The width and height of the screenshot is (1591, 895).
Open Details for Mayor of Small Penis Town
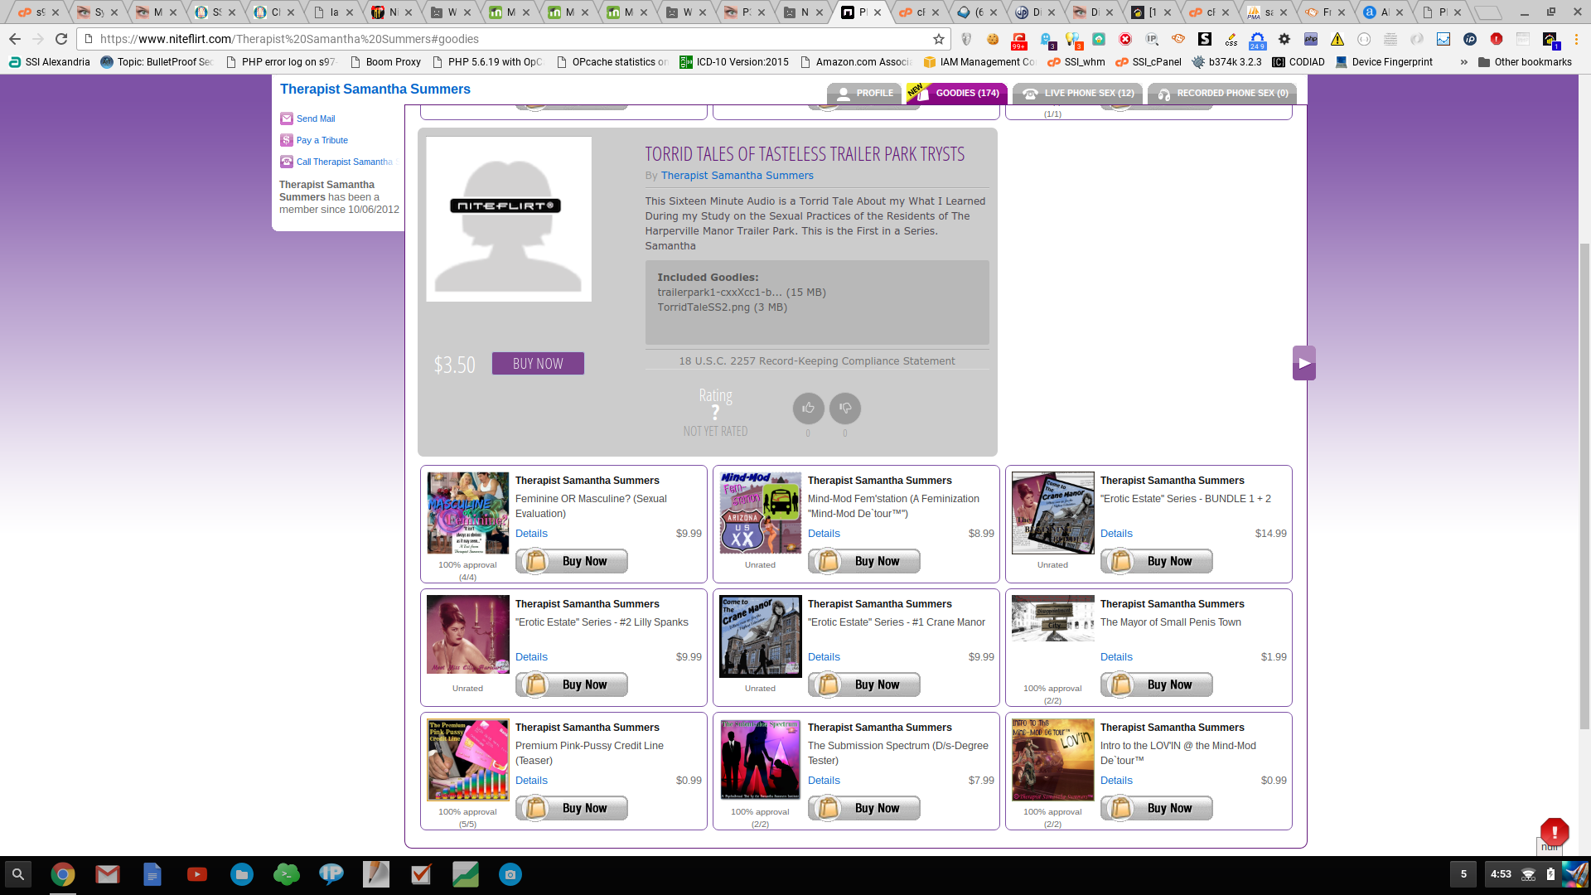(x=1116, y=657)
